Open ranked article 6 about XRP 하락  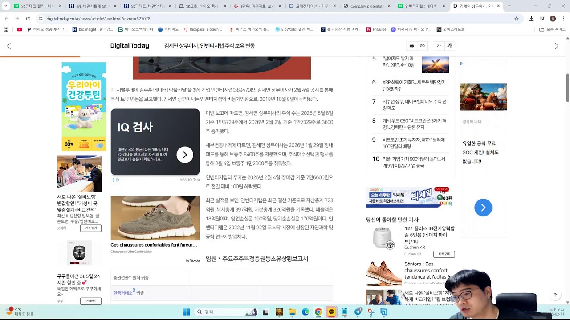click(414, 85)
